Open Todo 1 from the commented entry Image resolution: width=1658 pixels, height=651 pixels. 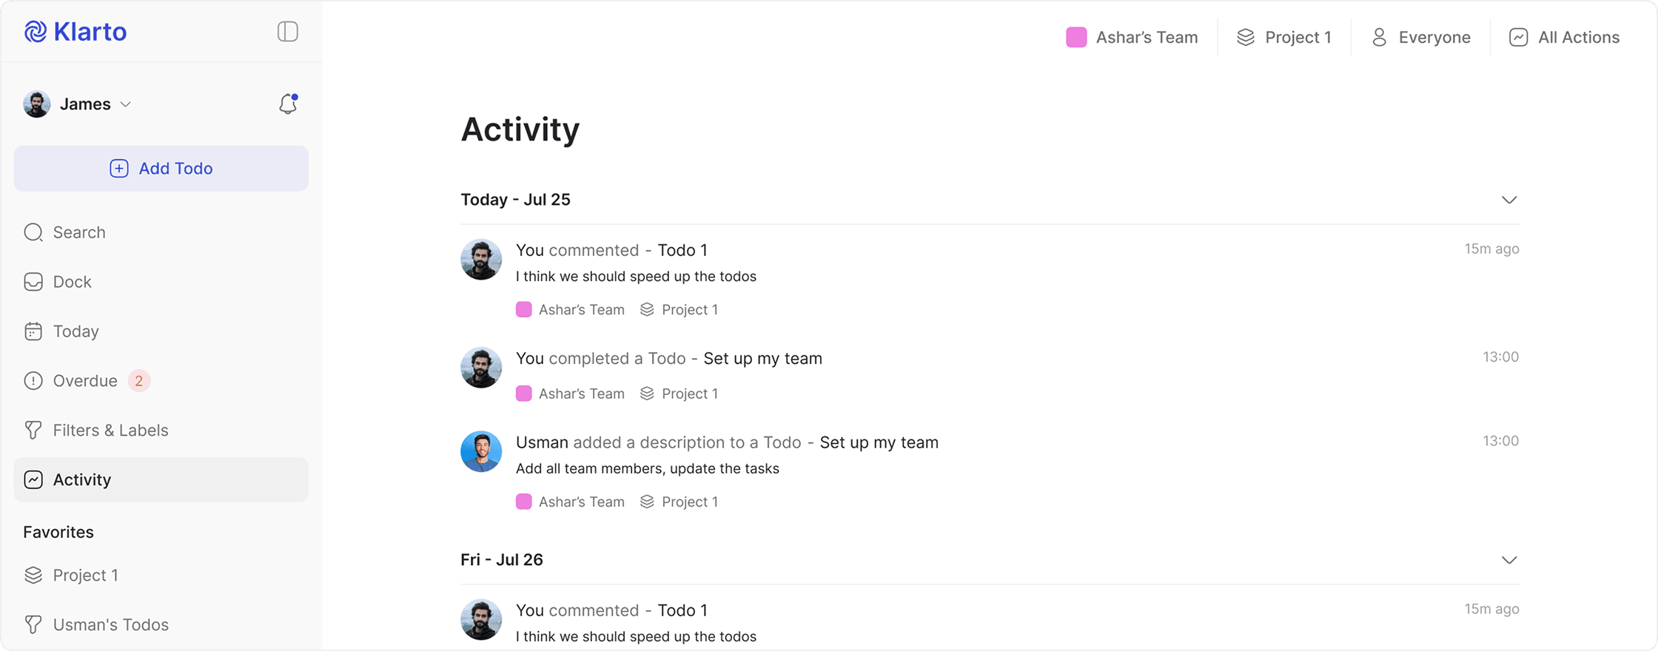[x=682, y=250]
